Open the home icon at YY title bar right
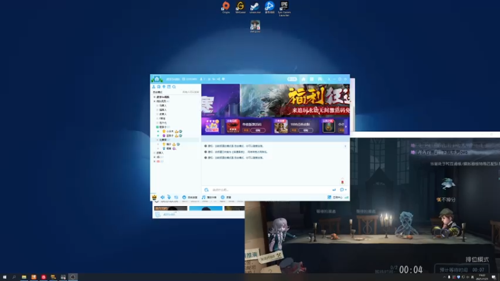This screenshot has width=500, height=281. click(x=303, y=79)
